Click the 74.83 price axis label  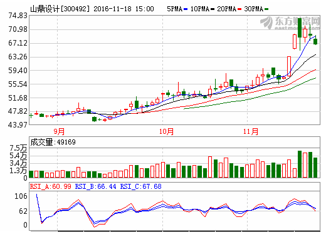(x=18, y=16)
